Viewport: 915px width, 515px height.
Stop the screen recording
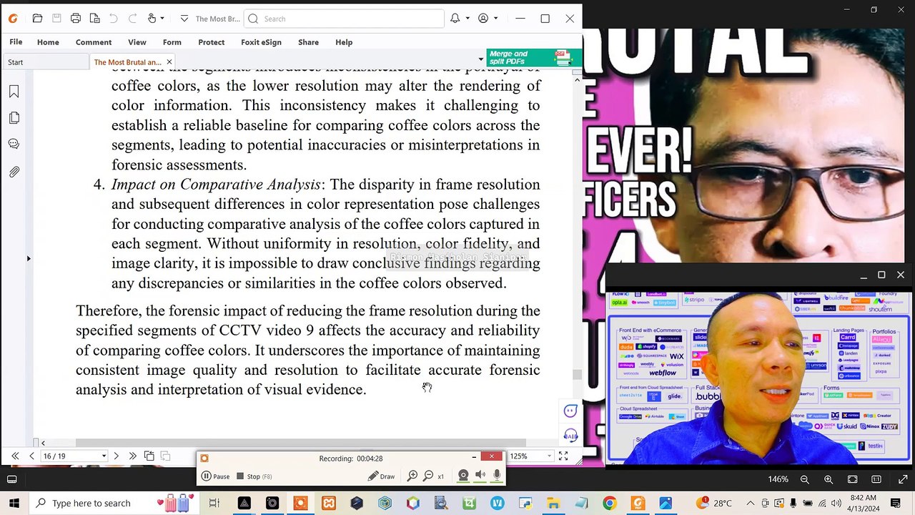(x=254, y=476)
